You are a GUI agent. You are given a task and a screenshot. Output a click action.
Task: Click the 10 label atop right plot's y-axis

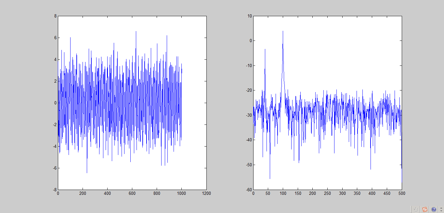pyautogui.click(x=249, y=16)
